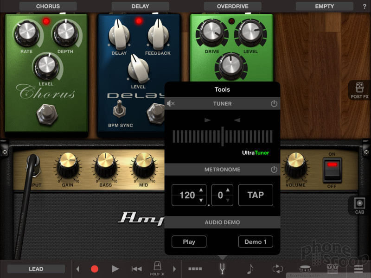
Task: Toggle the Delay pedal footswitch
Action: click(156, 114)
